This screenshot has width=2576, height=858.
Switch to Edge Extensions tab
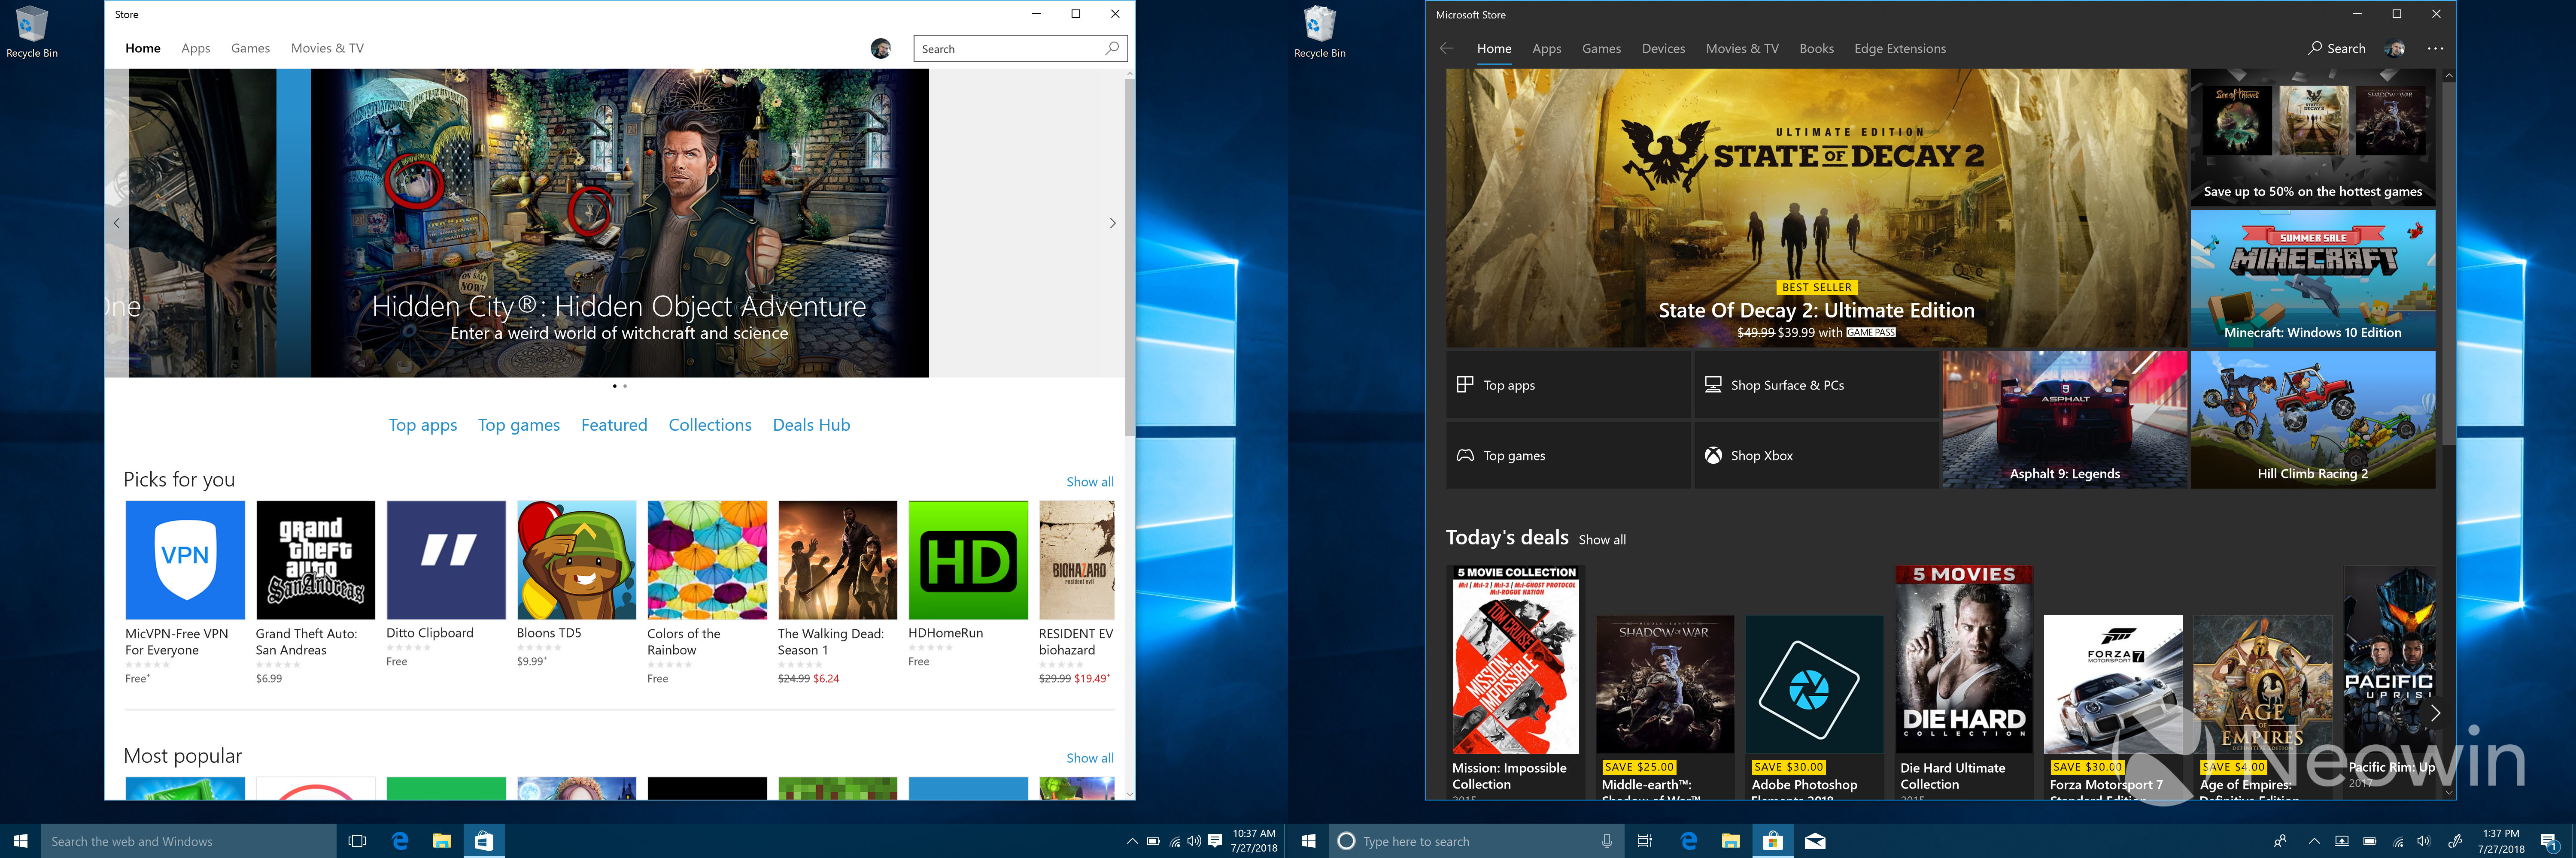pyautogui.click(x=1899, y=48)
